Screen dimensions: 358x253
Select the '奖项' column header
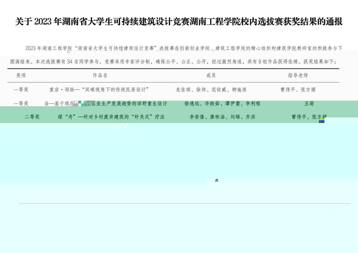21,75
